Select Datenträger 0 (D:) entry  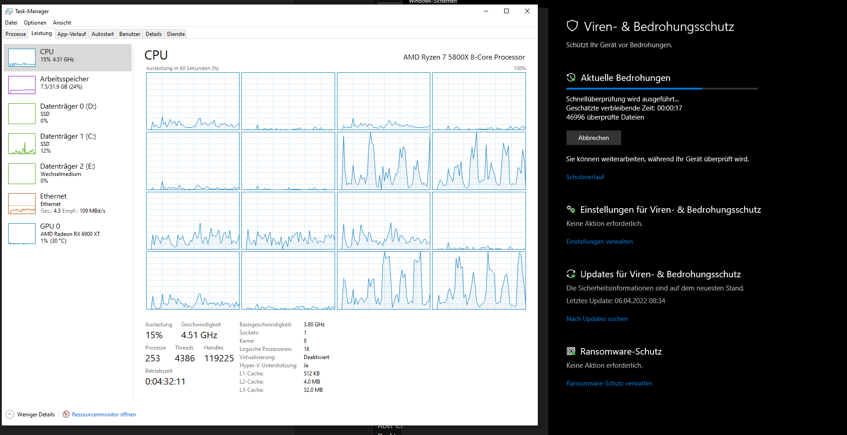68,113
